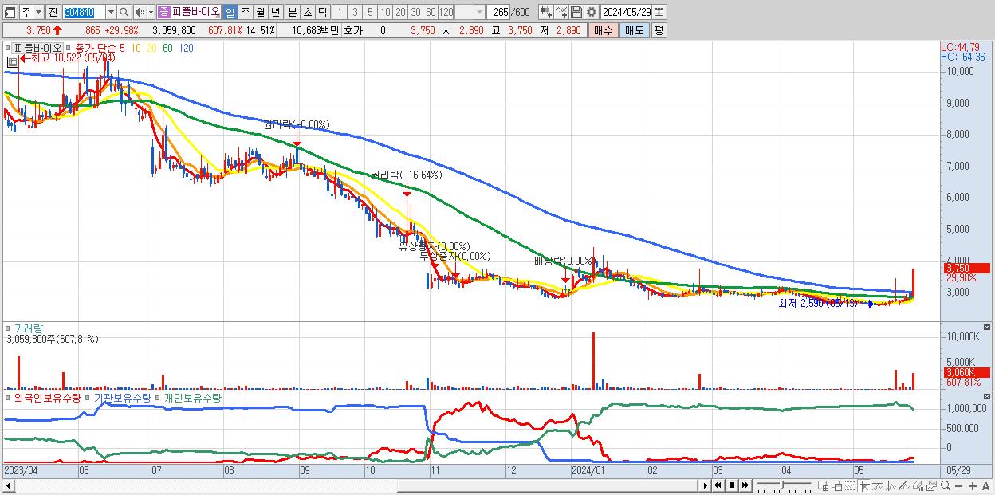Click the stock code field 304840

[x=85, y=12]
